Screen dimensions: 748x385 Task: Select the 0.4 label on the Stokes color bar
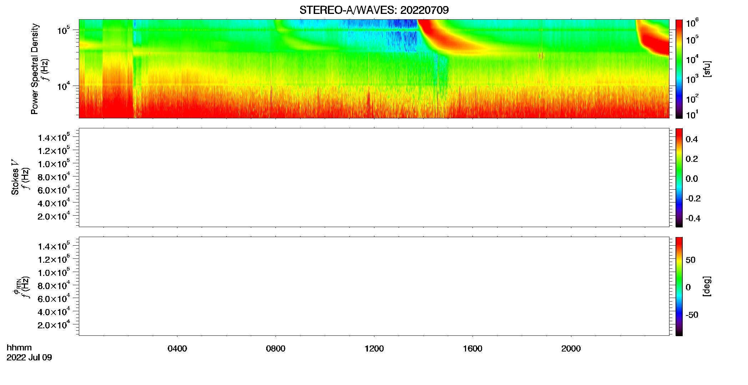click(x=692, y=139)
